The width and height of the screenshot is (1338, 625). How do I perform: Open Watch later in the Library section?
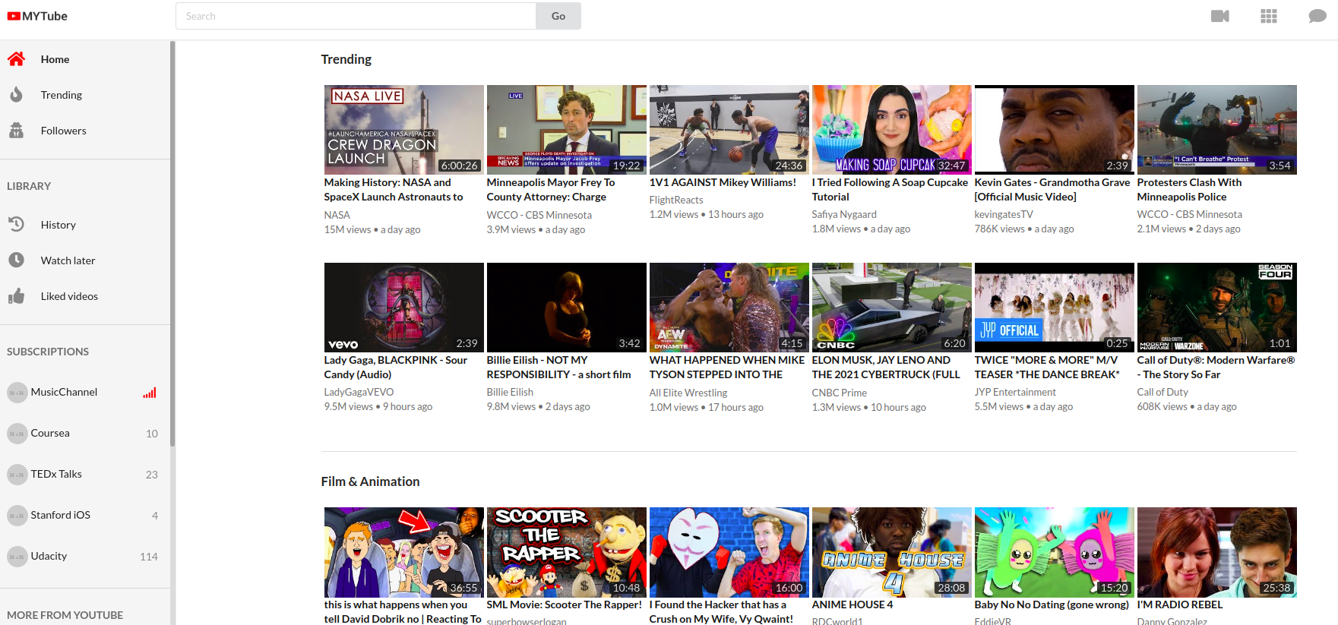click(85, 260)
